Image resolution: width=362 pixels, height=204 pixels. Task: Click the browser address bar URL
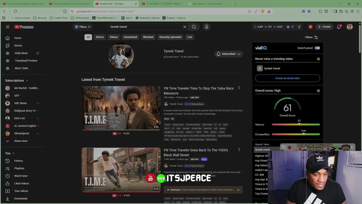(x=105, y=11)
